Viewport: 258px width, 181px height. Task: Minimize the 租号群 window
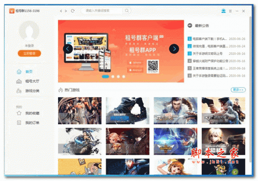(x=237, y=11)
